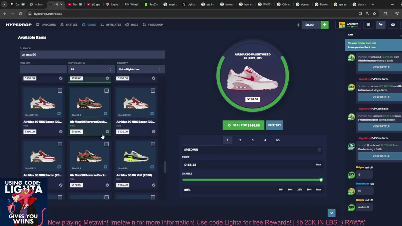The image size is (402, 226).
Task: Set price to Max in Price field
Action: [x=318, y=164]
